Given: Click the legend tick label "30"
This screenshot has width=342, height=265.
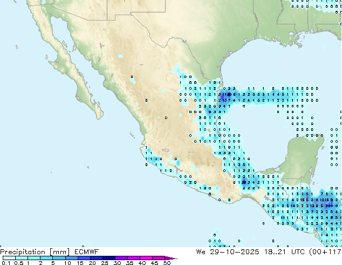Looking at the screenshot, I should pos(118,263).
